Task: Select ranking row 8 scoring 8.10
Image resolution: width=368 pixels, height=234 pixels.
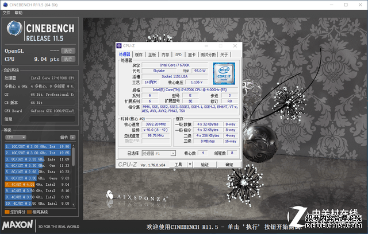Action: click(37, 191)
